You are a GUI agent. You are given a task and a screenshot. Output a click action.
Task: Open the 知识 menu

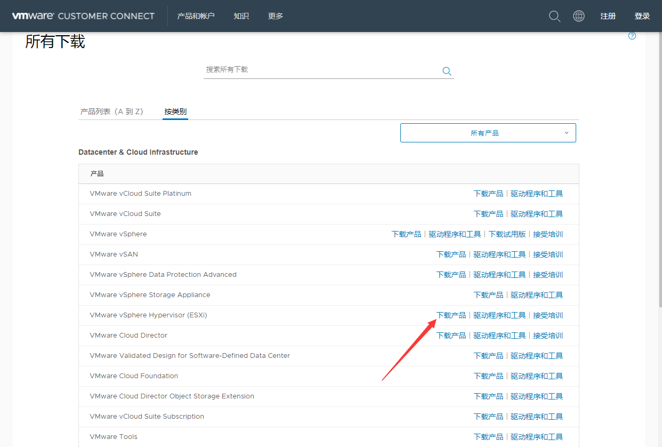click(241, 16)
